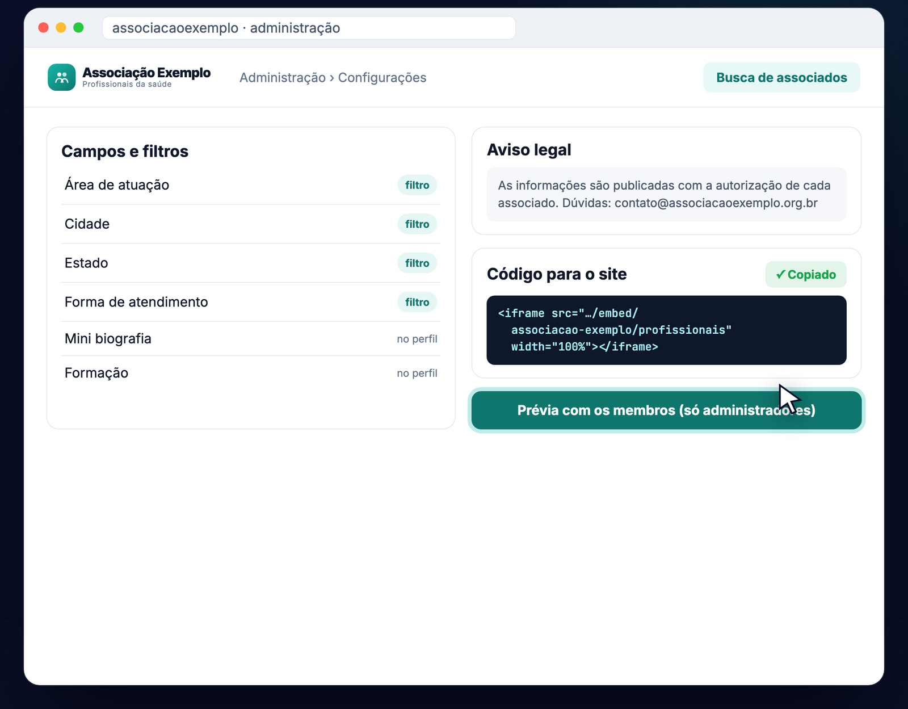Viewport: 908px width, 709px height.
Task: Select the Área de atuação field row
Action: point(250,185)
